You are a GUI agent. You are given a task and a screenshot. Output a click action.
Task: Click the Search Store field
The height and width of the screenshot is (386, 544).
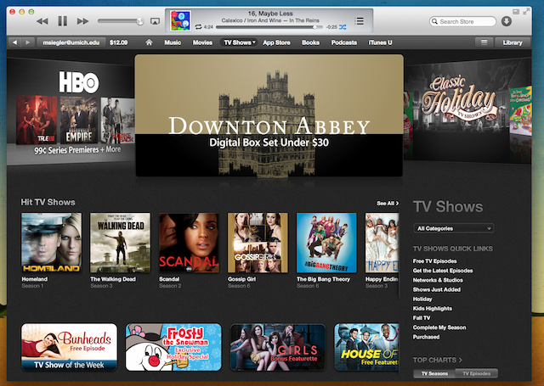point(462,21)
